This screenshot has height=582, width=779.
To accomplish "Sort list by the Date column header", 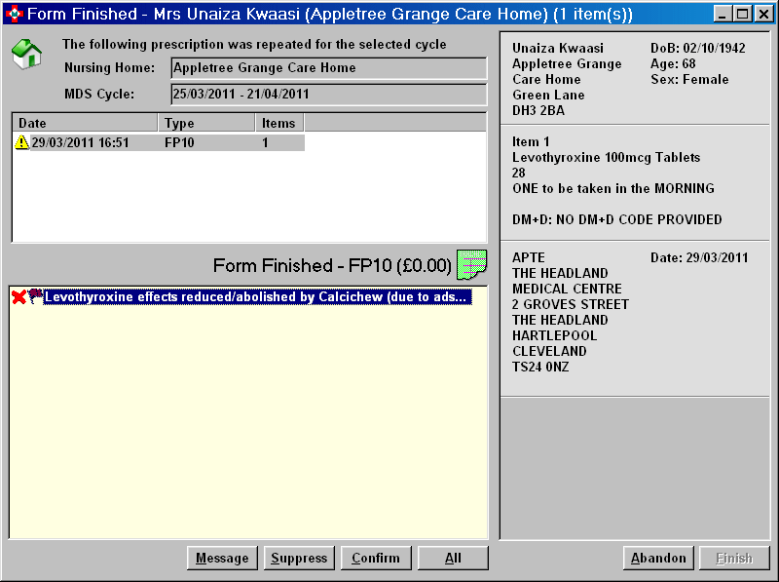I will coord(85,123).
